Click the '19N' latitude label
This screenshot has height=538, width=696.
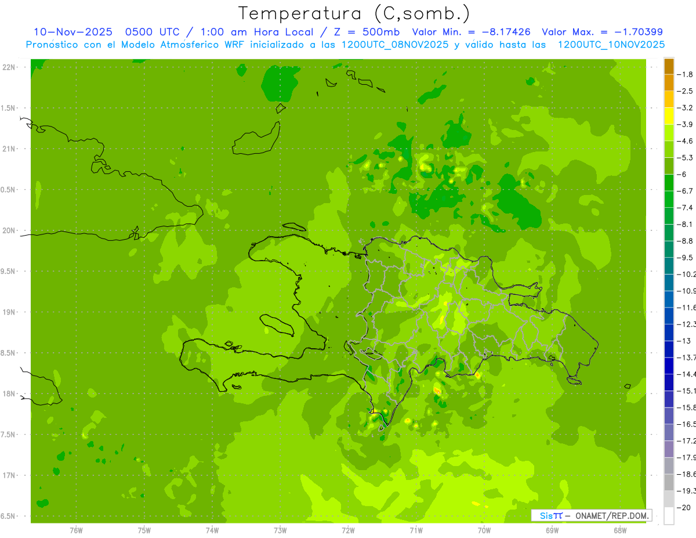(9, 312)
